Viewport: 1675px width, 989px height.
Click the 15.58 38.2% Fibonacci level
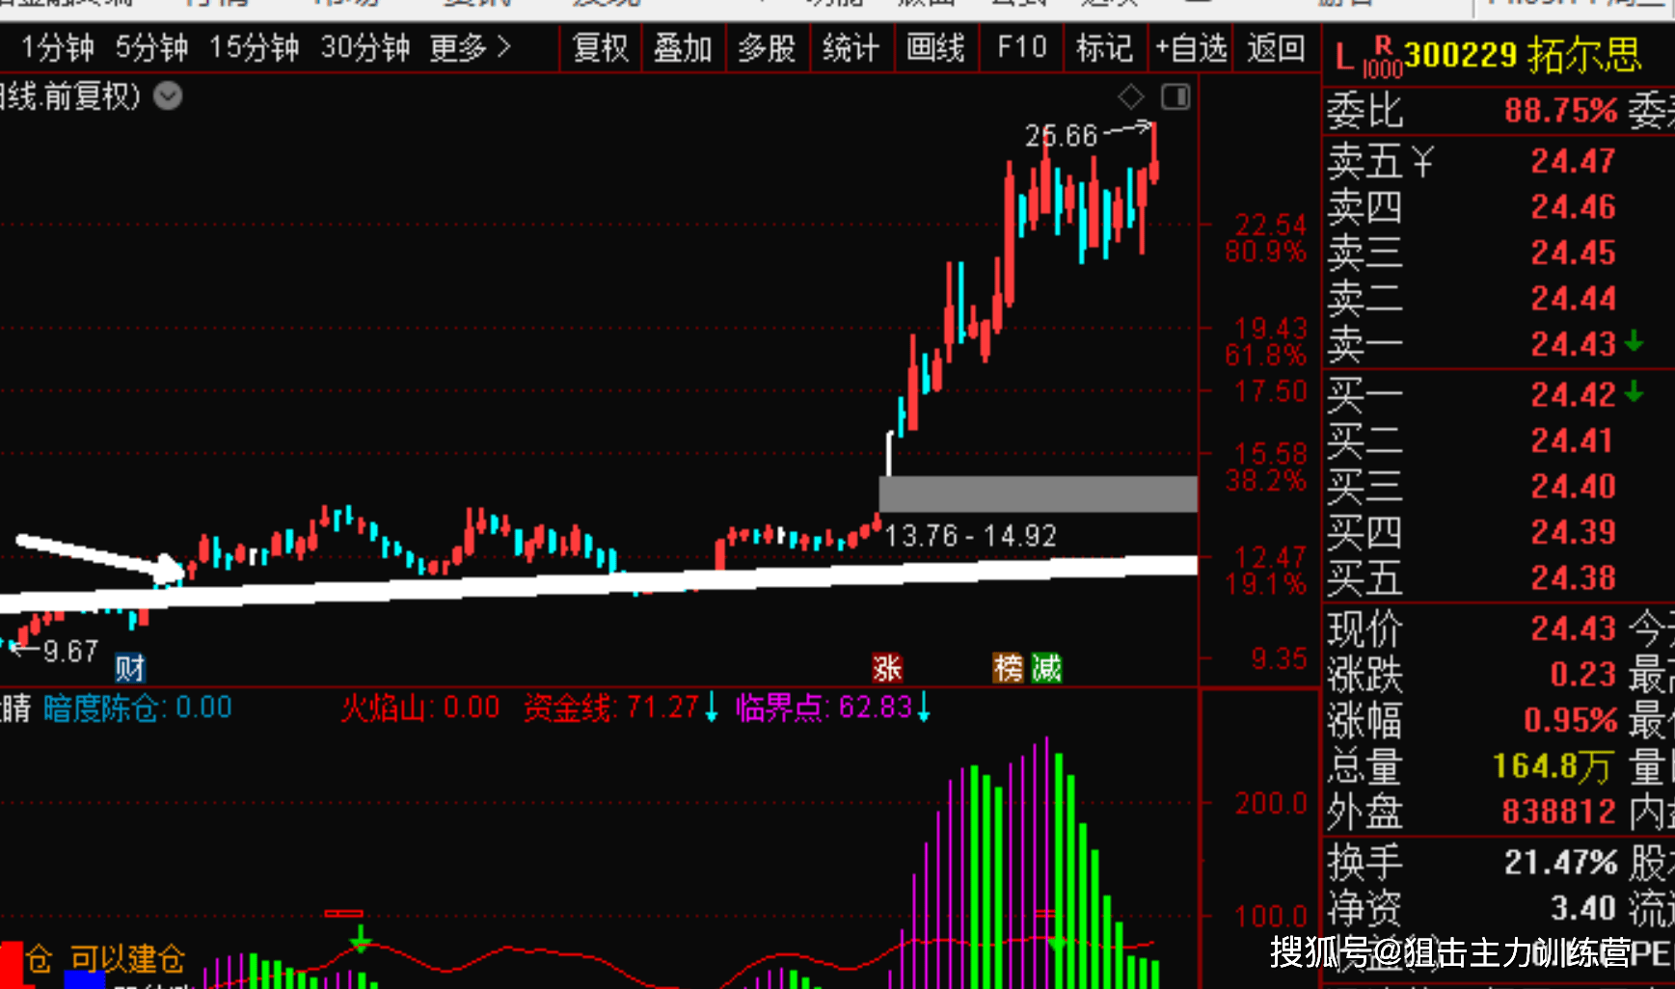point(1266,467)
